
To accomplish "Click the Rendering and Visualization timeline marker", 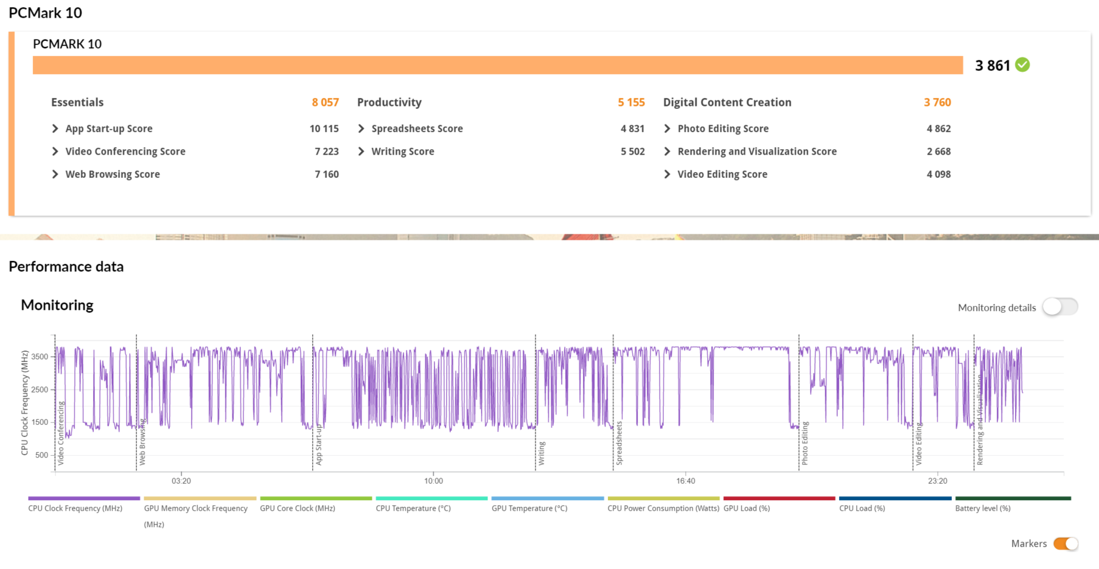I will point(980,420).
